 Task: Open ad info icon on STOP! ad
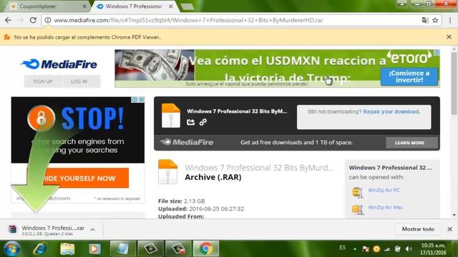tap(135, 99)
